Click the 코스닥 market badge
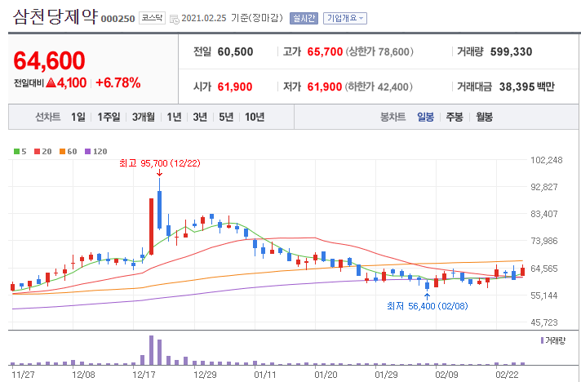This screenshot has height=382, width=581. pos(152,18)
